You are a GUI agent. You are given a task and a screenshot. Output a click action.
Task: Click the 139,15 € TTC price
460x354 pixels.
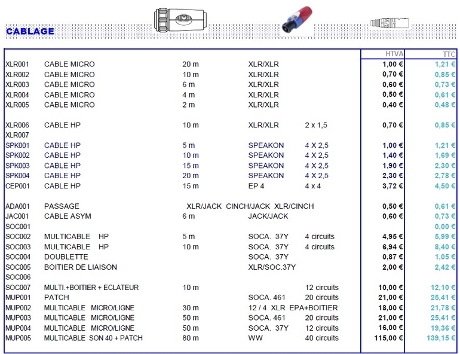(x=441, y=338)
